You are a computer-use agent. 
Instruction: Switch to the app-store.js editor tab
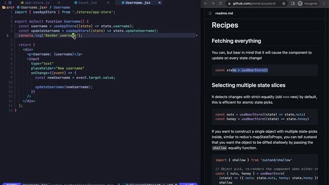37,3
